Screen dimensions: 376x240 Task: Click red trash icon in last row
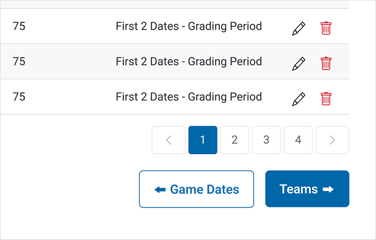pyautogui.click(x=326, y=99)
